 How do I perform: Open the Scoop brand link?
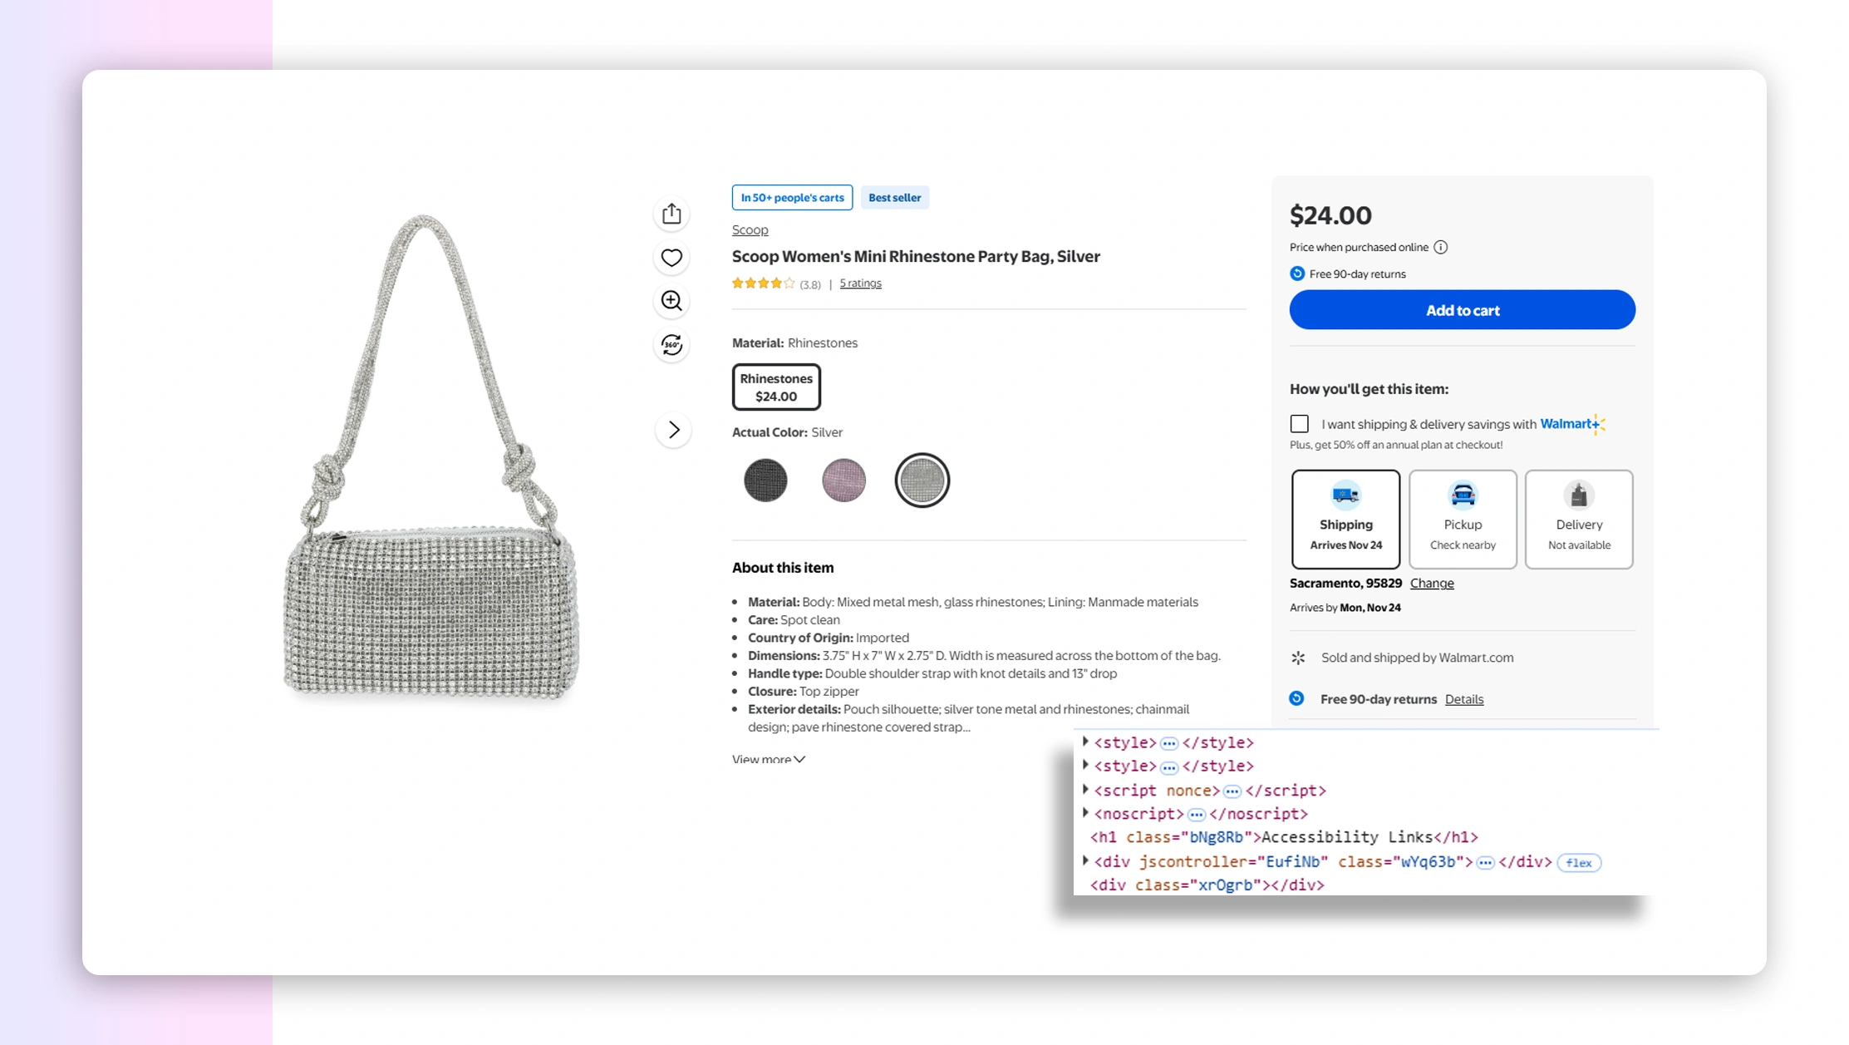point(750,229)
